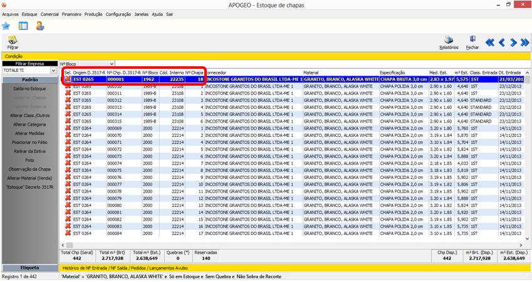Click the Fechar close-door icon
532x282 pixels.
coord(472,43)
